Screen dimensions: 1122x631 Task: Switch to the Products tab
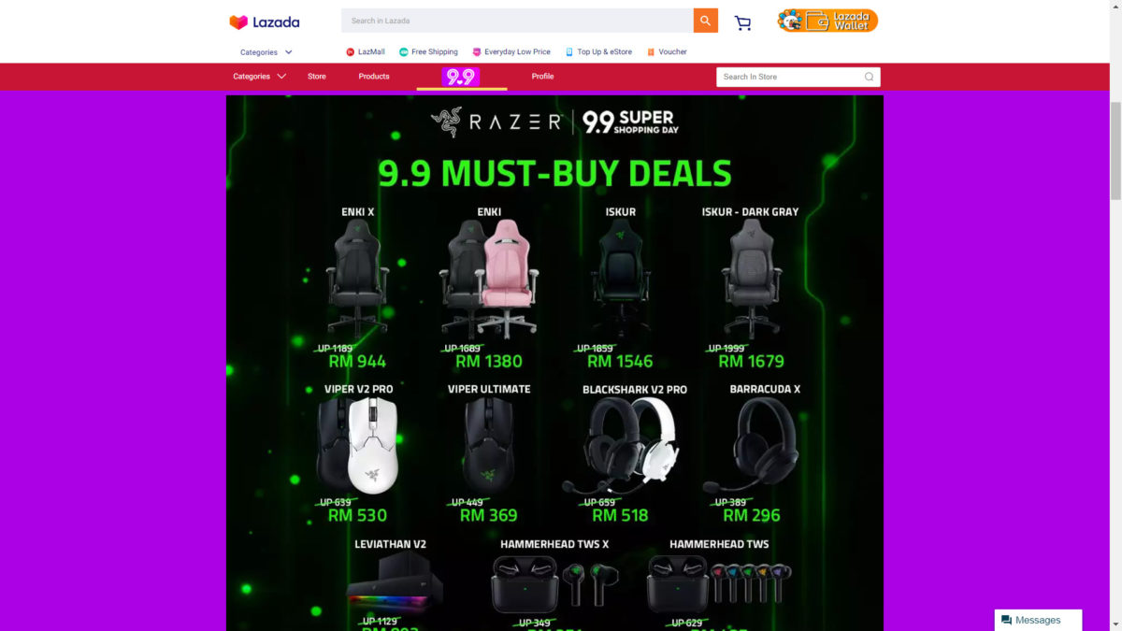pos(374,77)
